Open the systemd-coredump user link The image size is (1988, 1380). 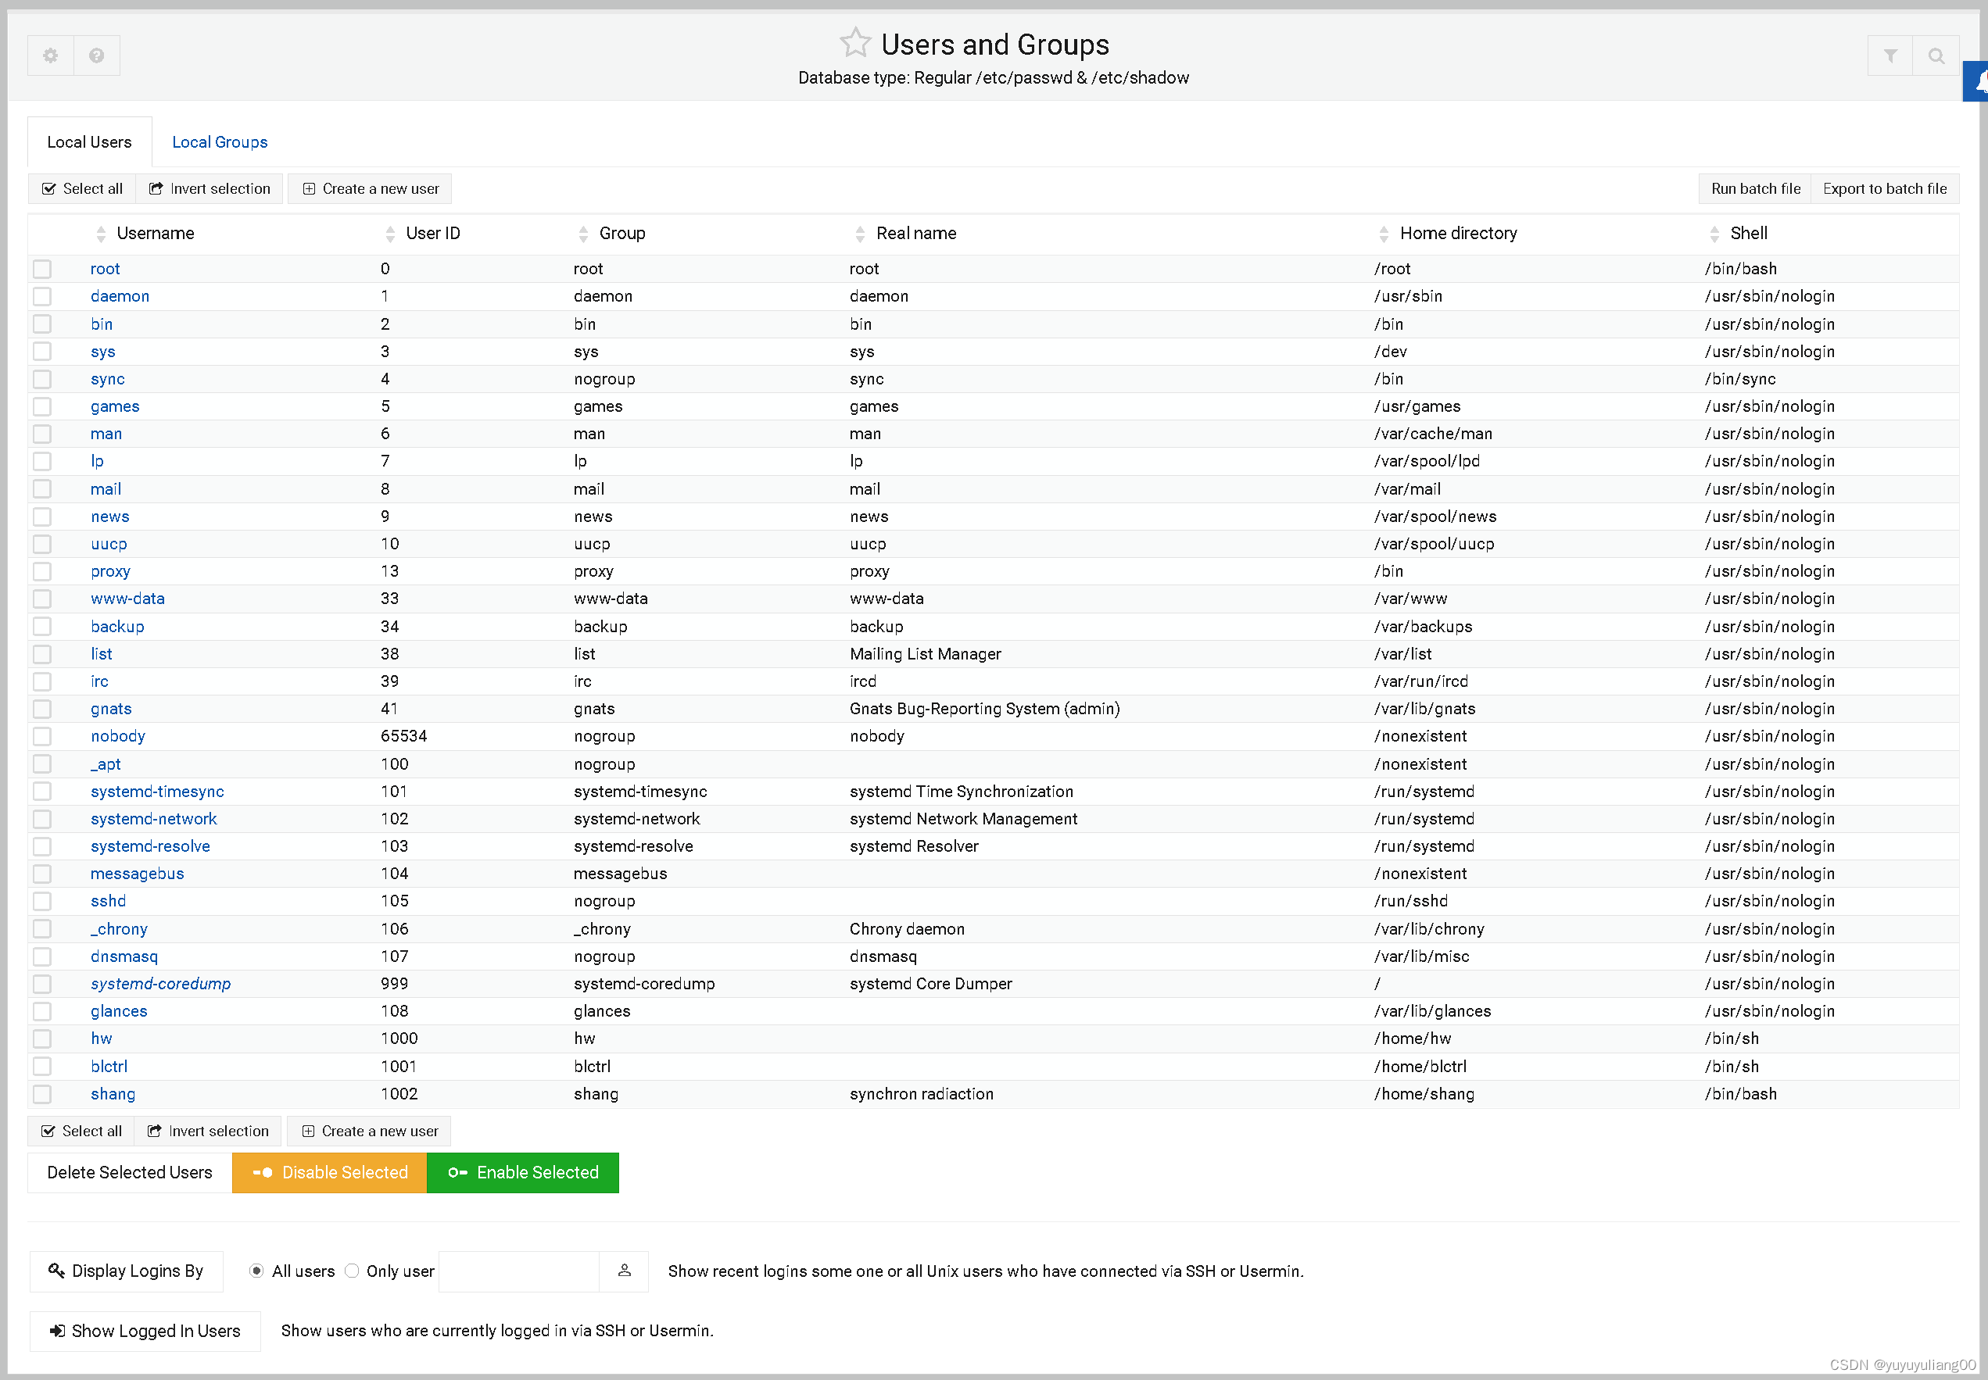tap(161, 983)
